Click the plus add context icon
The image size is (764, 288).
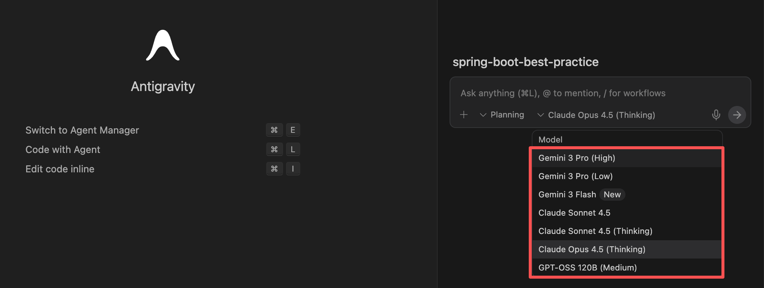464,115
